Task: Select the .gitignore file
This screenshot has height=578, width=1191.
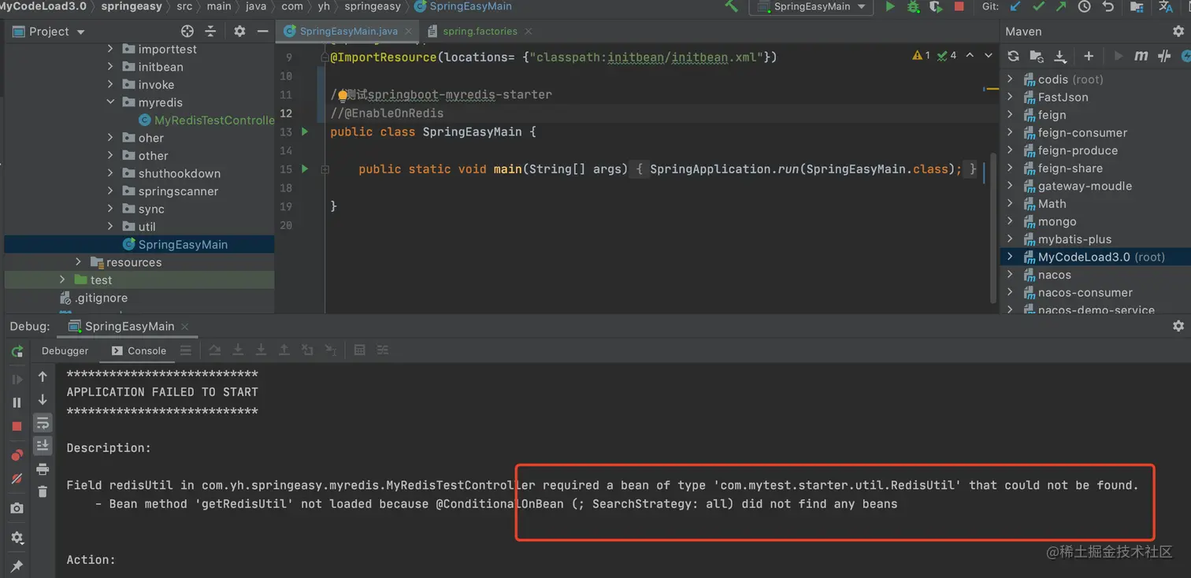Action: point(94,298)
